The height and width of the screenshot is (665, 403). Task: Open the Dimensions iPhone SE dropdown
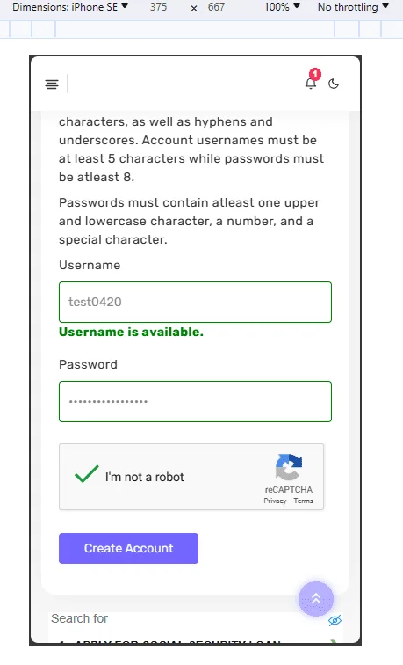click(x=70, y=7)
